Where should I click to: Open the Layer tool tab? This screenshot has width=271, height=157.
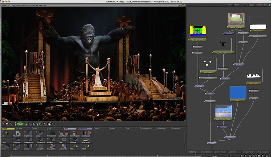pyautogui.click(x=70, y=129)
